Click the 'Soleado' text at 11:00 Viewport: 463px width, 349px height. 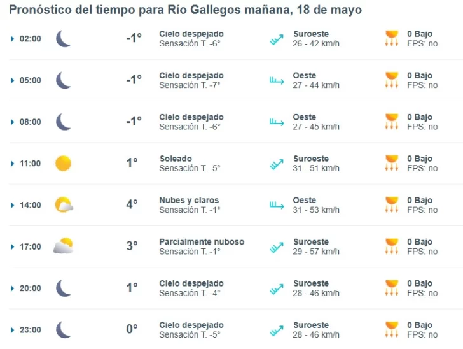tap(176, 159)
